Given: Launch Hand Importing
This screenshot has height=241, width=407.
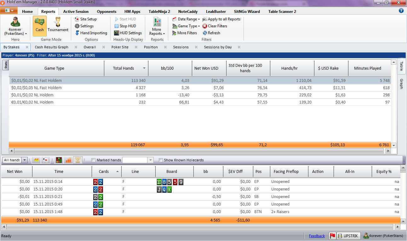Looking at the screenshot, I should coord(91,33).
